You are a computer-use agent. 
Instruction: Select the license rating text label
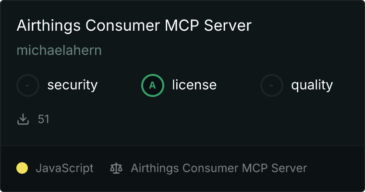195,85
